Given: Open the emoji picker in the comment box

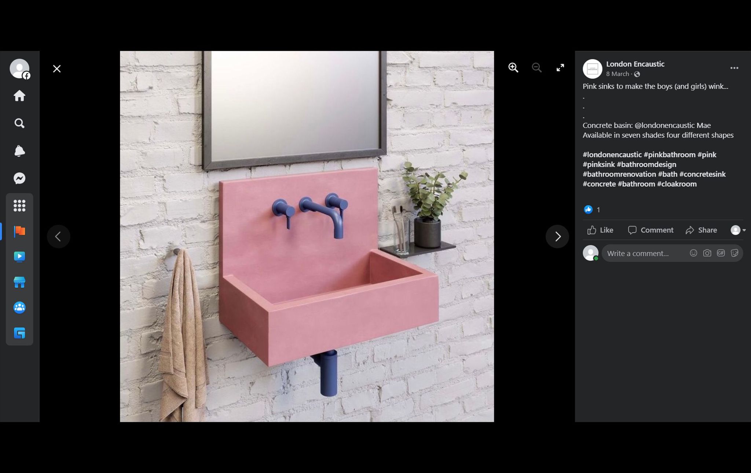Looking at the screenshot, I should 693,253.
